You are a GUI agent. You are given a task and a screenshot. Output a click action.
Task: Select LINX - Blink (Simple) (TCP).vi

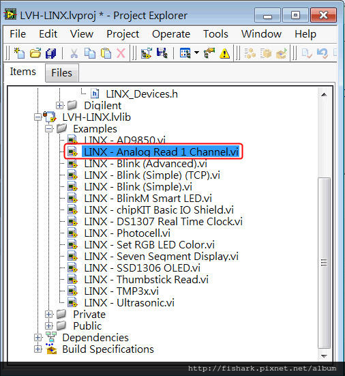[152, 175]
